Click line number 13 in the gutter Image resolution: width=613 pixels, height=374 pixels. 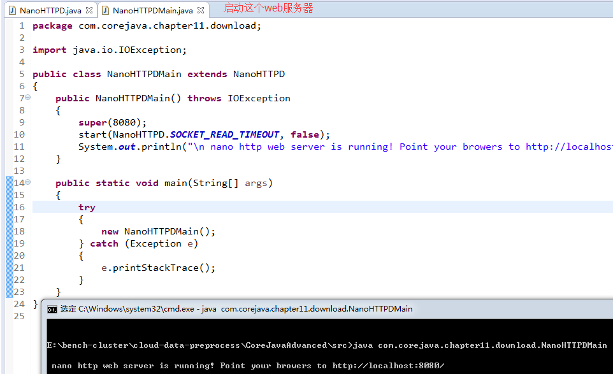(x=18, y=171)
